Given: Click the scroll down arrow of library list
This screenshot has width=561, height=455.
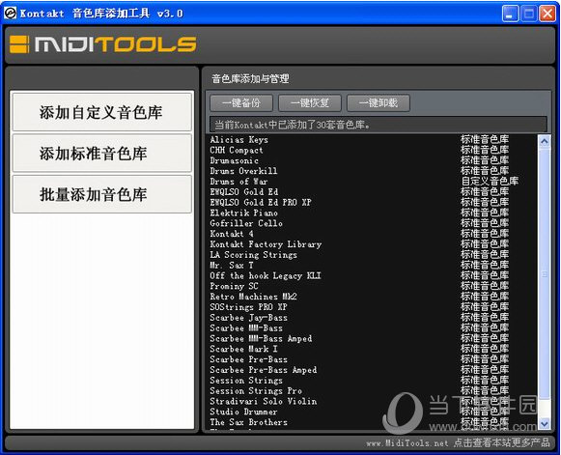Looking at the screenshot, I should [545, 424].
